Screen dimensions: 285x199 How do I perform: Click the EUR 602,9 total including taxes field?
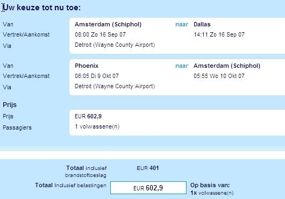pos(148,188)
